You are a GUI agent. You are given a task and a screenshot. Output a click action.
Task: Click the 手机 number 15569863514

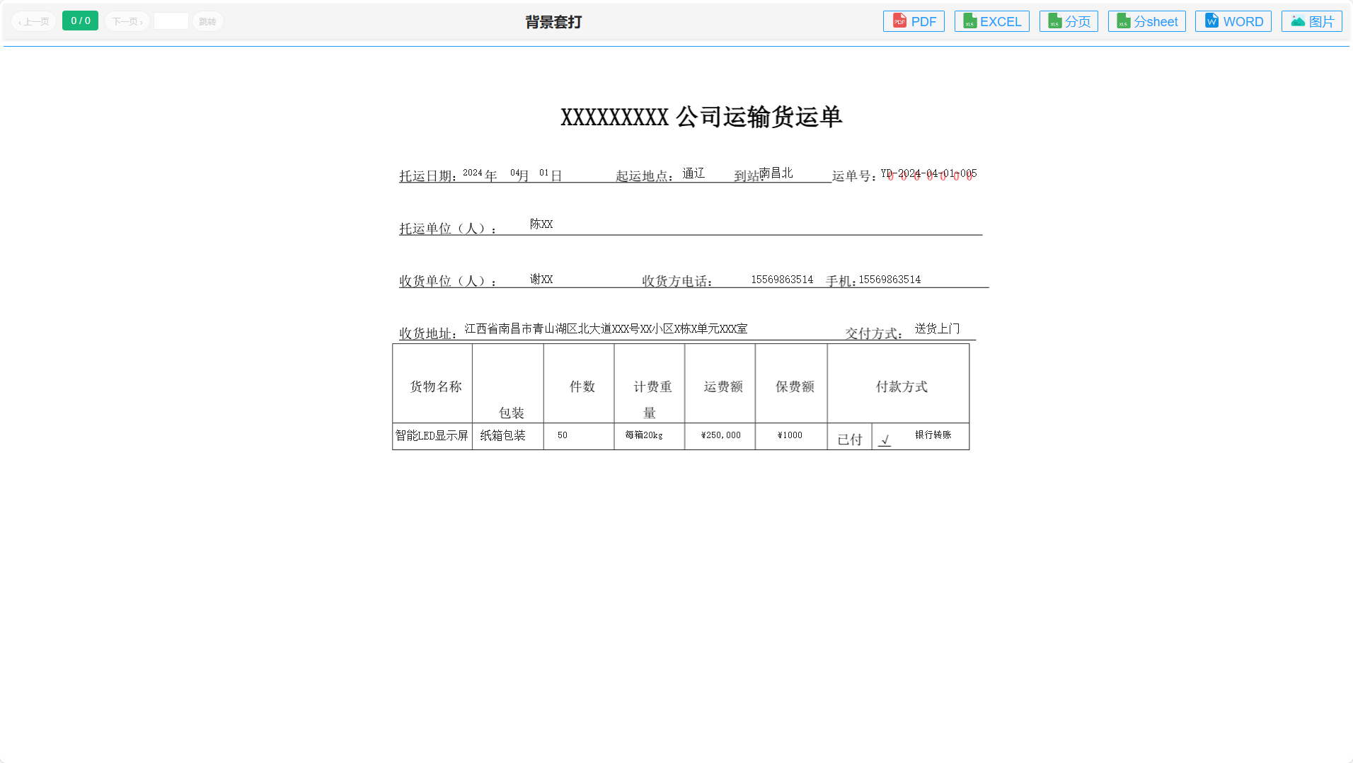(889, 280)
